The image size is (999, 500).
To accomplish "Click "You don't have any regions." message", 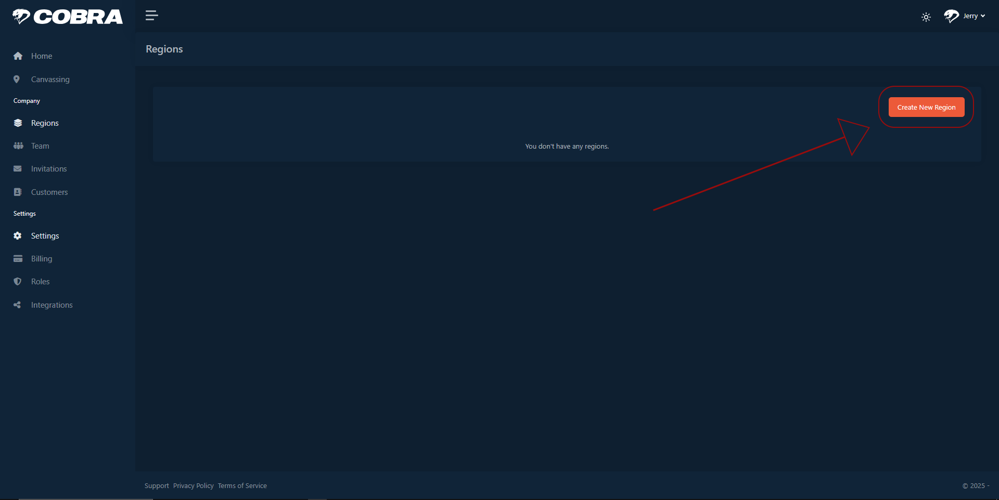I will click(x=567, y=147).
